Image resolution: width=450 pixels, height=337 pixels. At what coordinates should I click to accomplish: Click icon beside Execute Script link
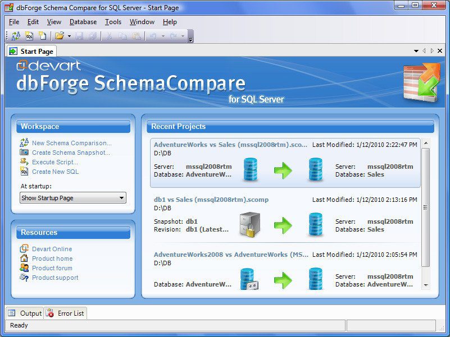point(24,161)
